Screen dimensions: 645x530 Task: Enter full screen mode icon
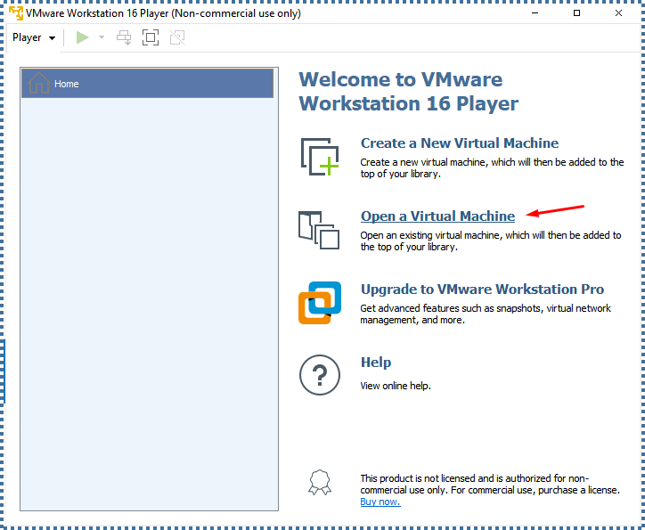tap(151, 37)
